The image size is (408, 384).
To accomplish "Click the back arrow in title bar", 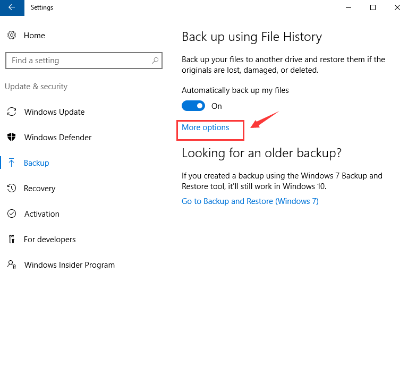I will coord(12,7).
